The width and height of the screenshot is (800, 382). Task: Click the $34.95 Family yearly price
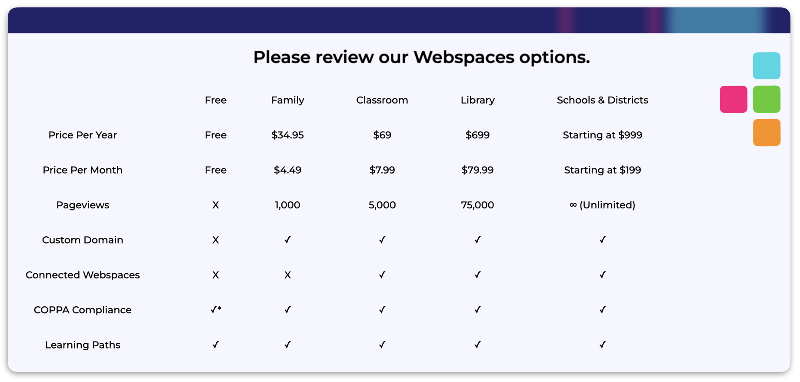287,135
